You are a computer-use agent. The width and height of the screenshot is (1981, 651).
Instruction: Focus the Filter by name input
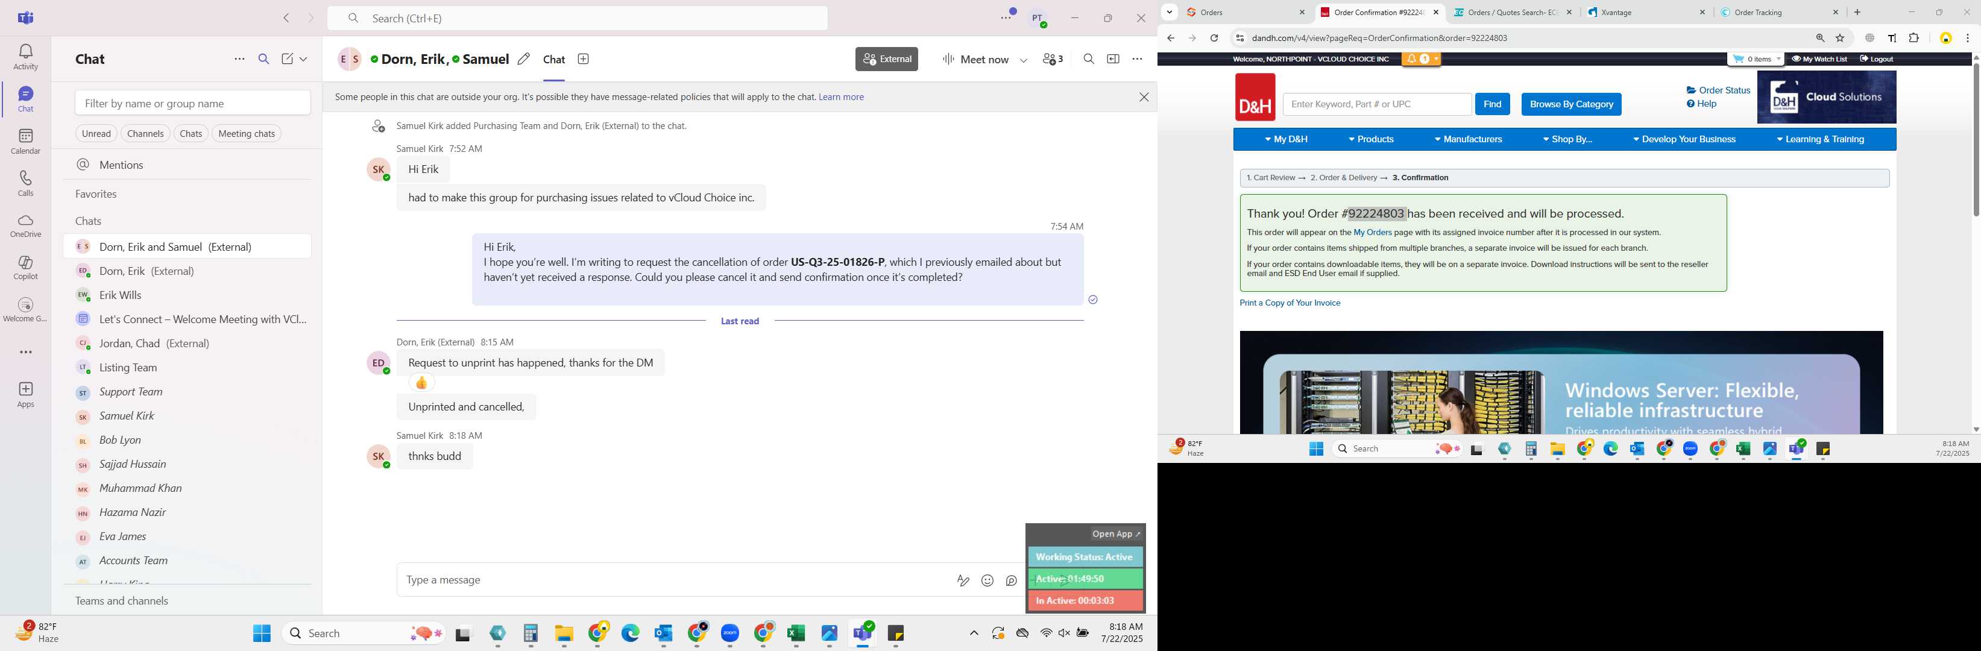click(193, 103)
